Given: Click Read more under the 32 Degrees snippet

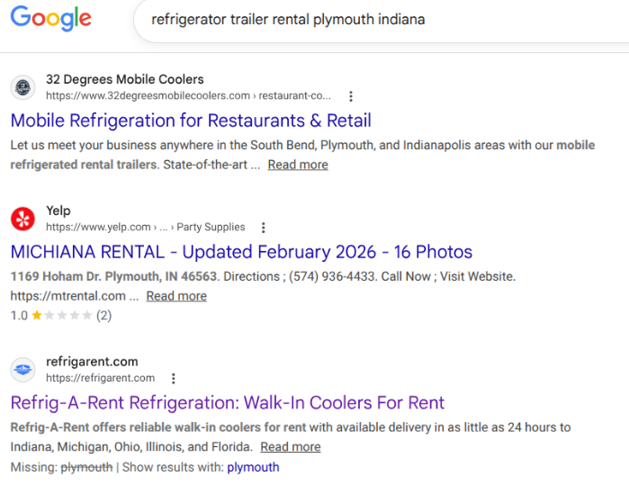Looking at the screenshot, I should pyautogui.click(x=298, y=165).
